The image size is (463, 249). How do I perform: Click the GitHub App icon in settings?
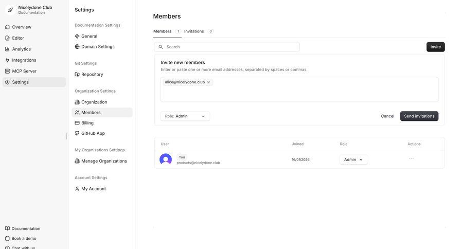point(77,133)
